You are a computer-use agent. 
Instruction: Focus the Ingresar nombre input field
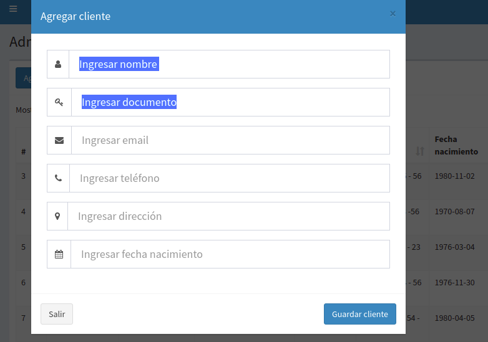[x=229, y=64]
